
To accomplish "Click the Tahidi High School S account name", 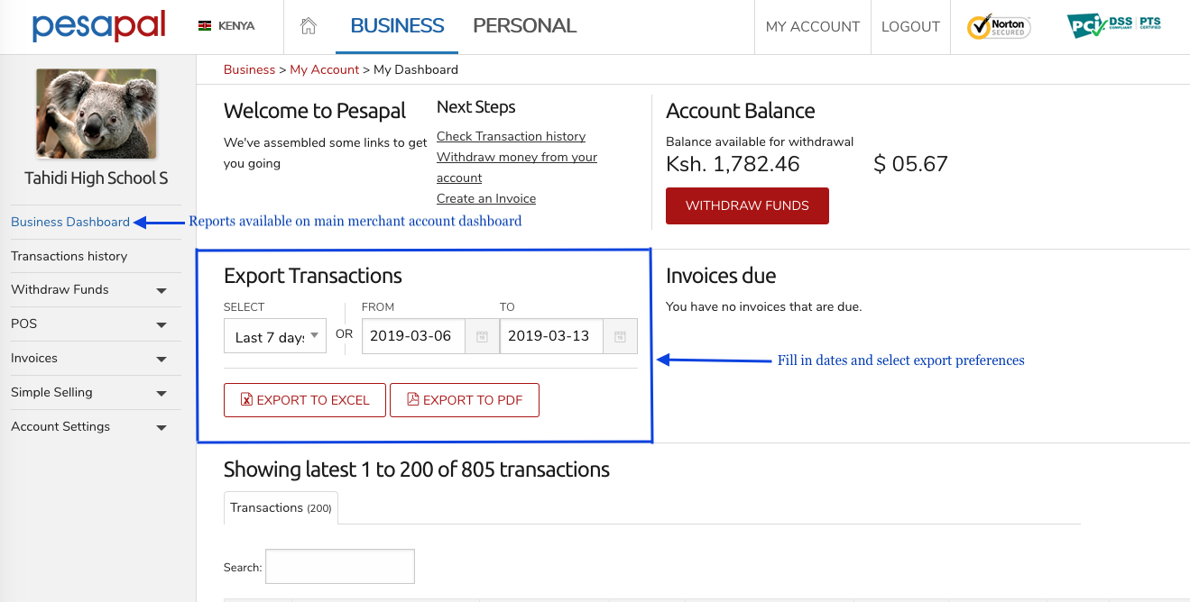I will tap(97, 178).
